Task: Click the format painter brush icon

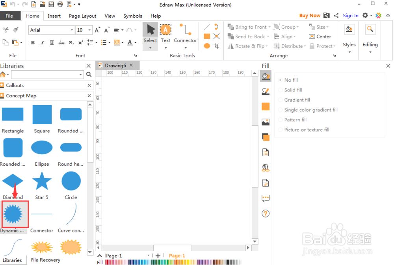Action: 16,29
